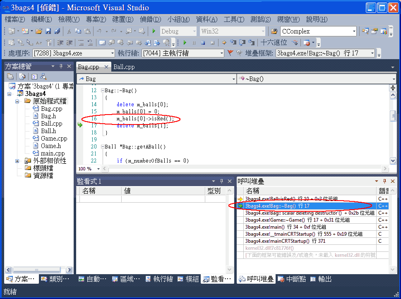Collapse the Bag::getABall() code outline block

point(103,147)
